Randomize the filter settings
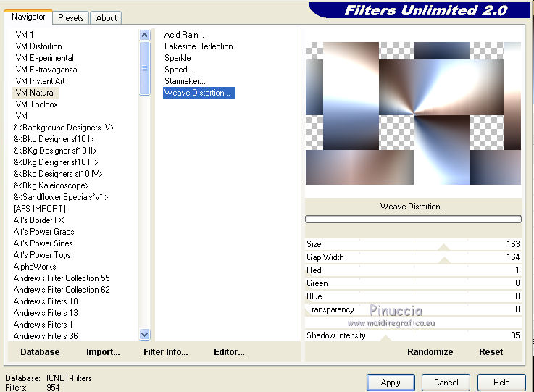Viewport: 534px width, 392px height. pyautogui.click(x=430, y=352)
